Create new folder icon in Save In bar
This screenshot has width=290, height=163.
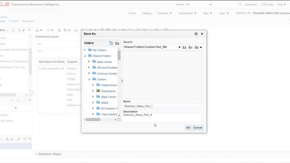click(190, 48)
